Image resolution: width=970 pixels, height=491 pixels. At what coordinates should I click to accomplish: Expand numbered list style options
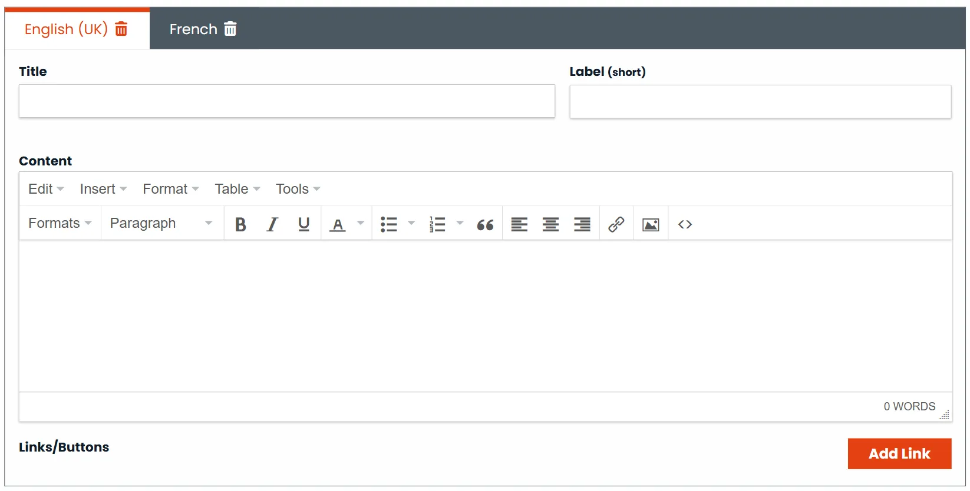(x=460, y=223)
